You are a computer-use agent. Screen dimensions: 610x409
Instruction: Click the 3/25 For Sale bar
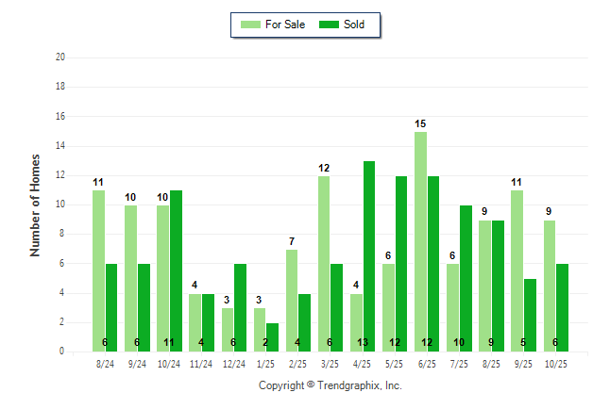pos(324,264)
